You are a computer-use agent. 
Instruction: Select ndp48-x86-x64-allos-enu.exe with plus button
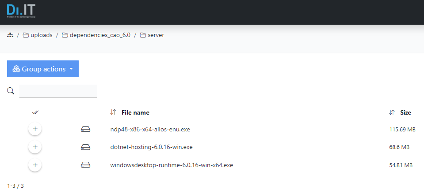(35, 129)
